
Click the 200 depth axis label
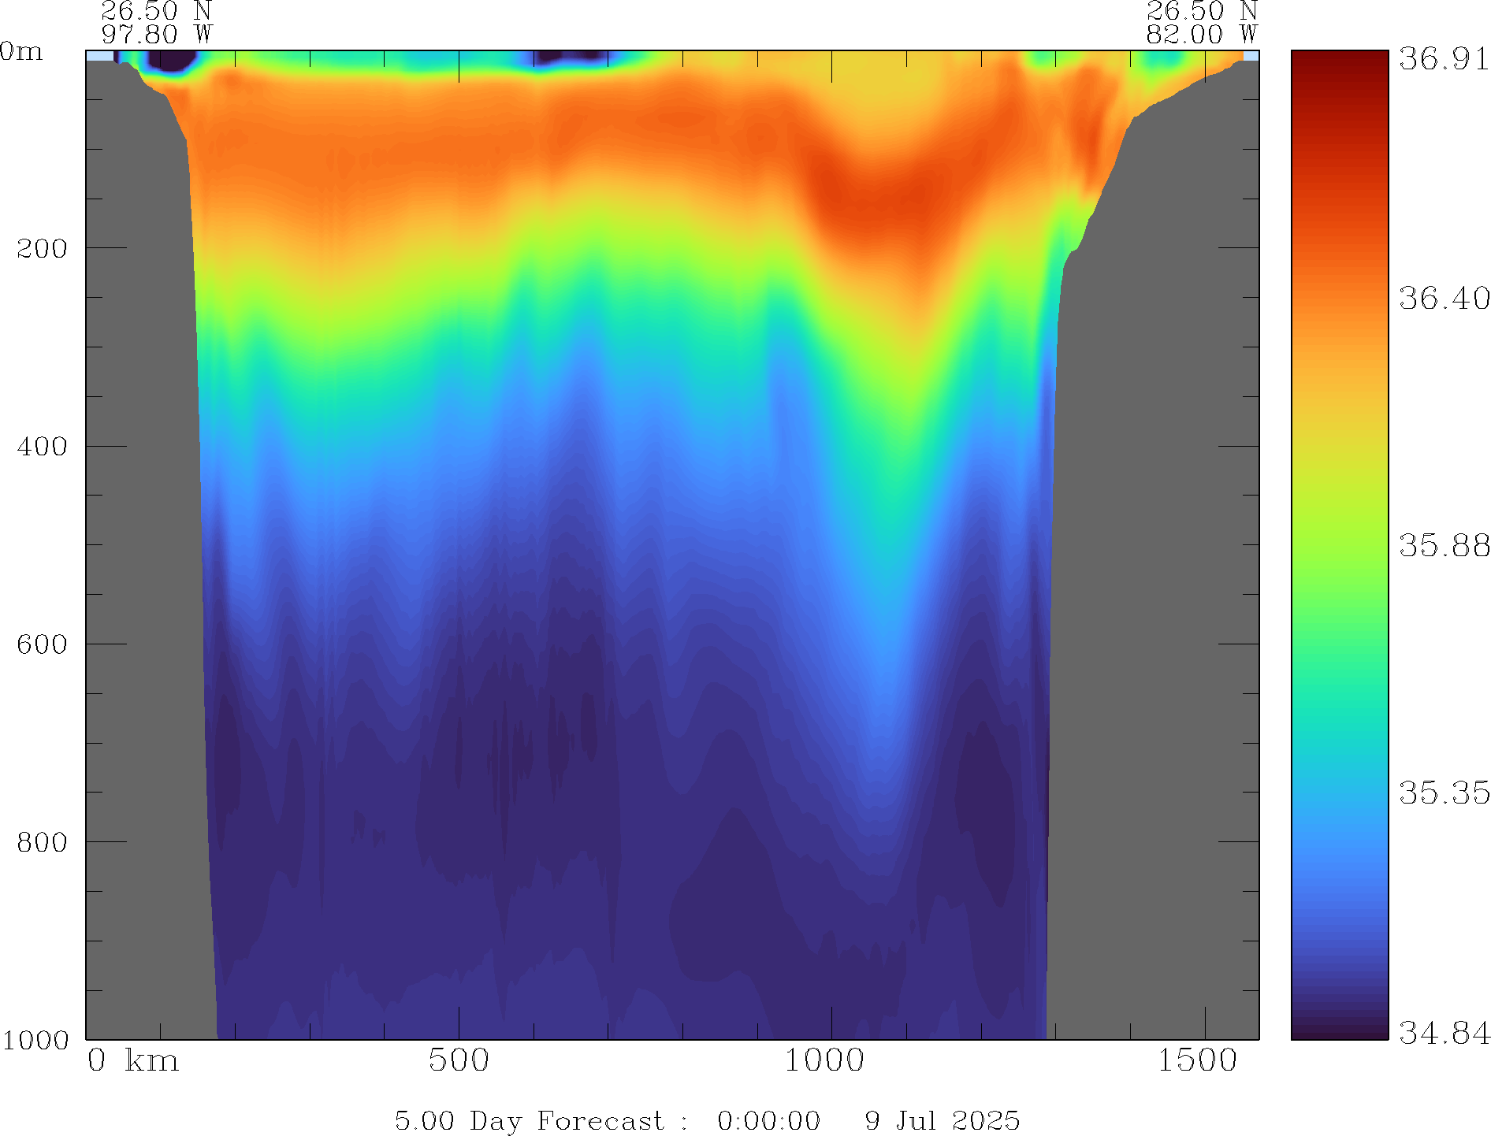click(x=42, y=249)
